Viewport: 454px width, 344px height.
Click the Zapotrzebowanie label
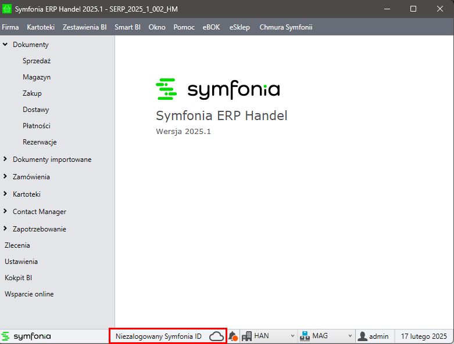point(40,229)
